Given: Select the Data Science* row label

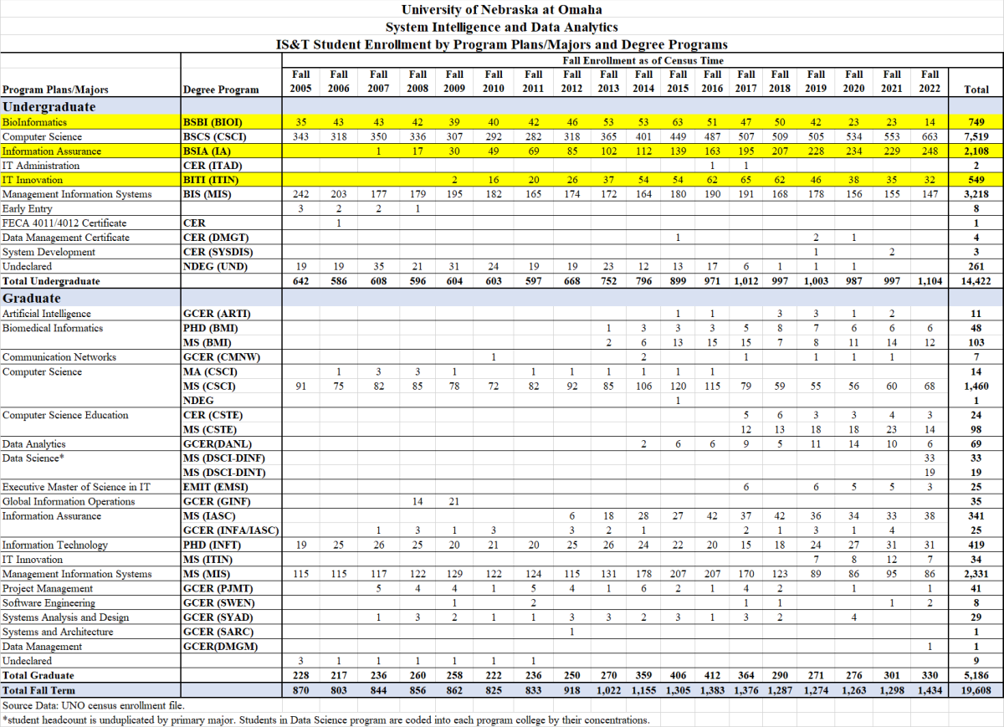Looking at the screenshot, I should click(x=32, y=458).
